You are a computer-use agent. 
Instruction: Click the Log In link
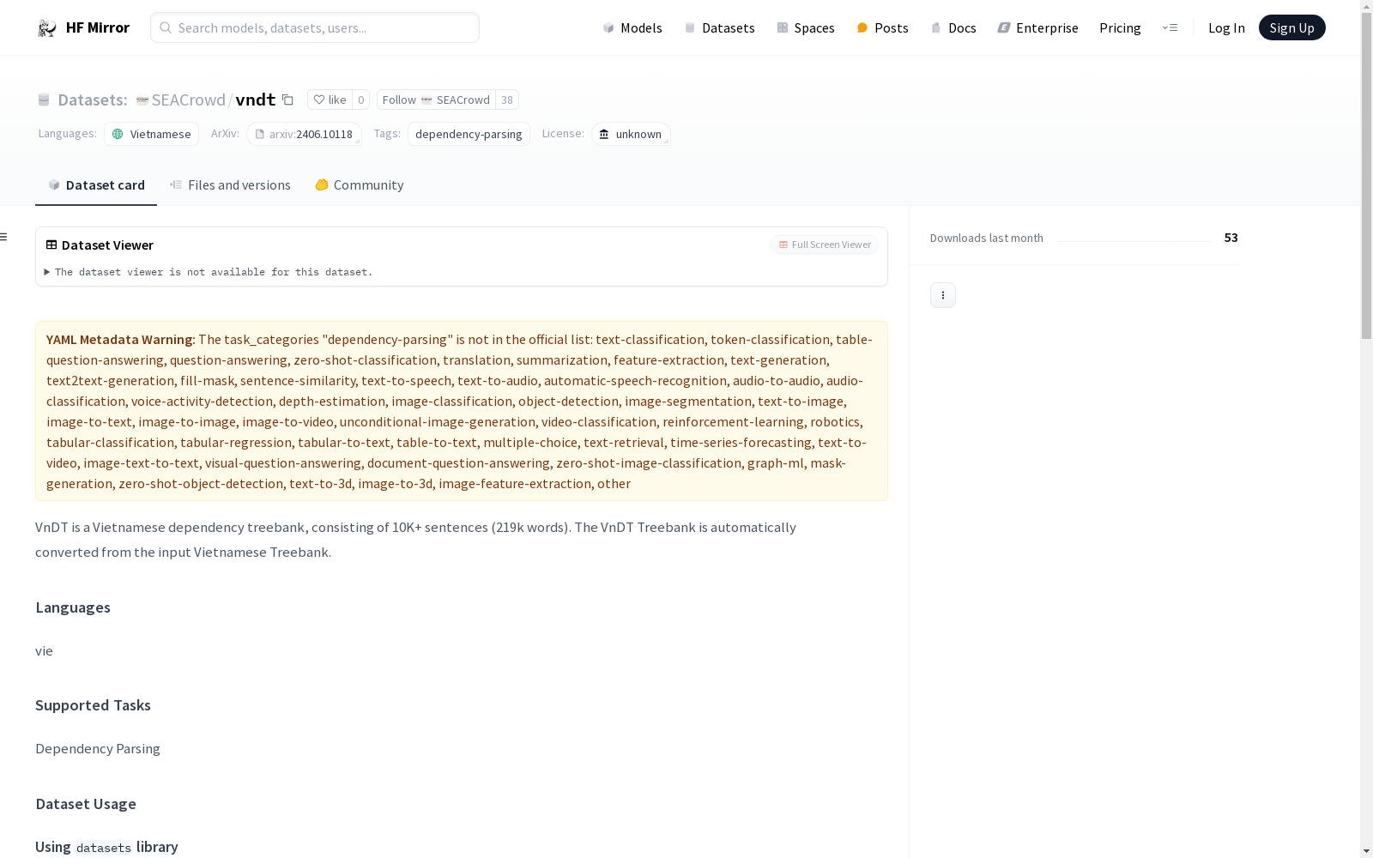[1226, 27]
